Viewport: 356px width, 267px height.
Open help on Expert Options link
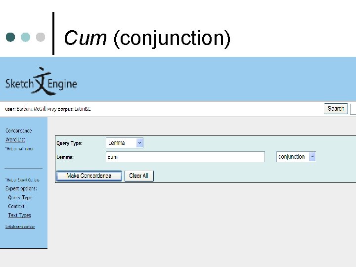tap(22, 180)
